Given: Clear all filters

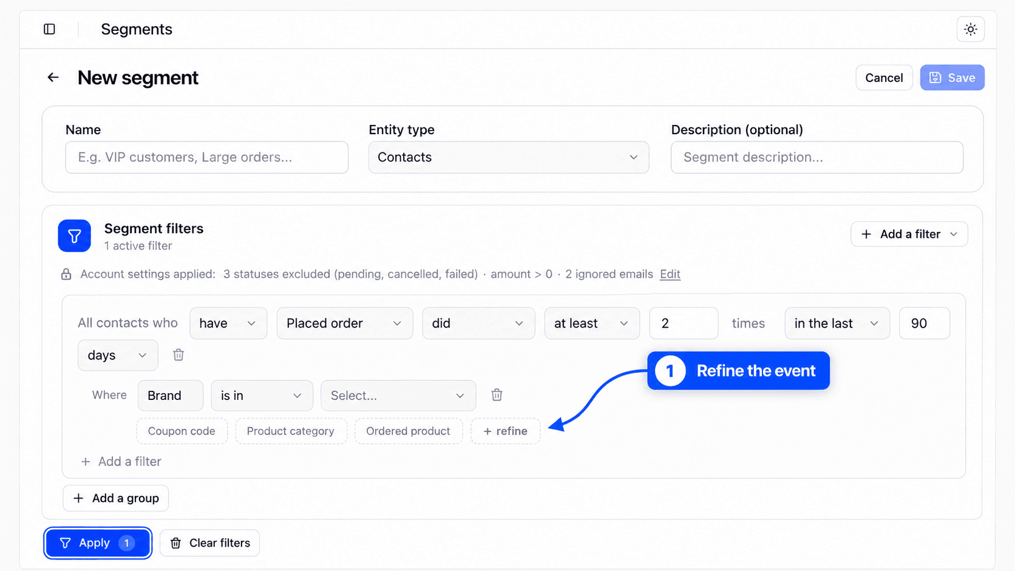Looking at the screenshot, I should point(209,543).
